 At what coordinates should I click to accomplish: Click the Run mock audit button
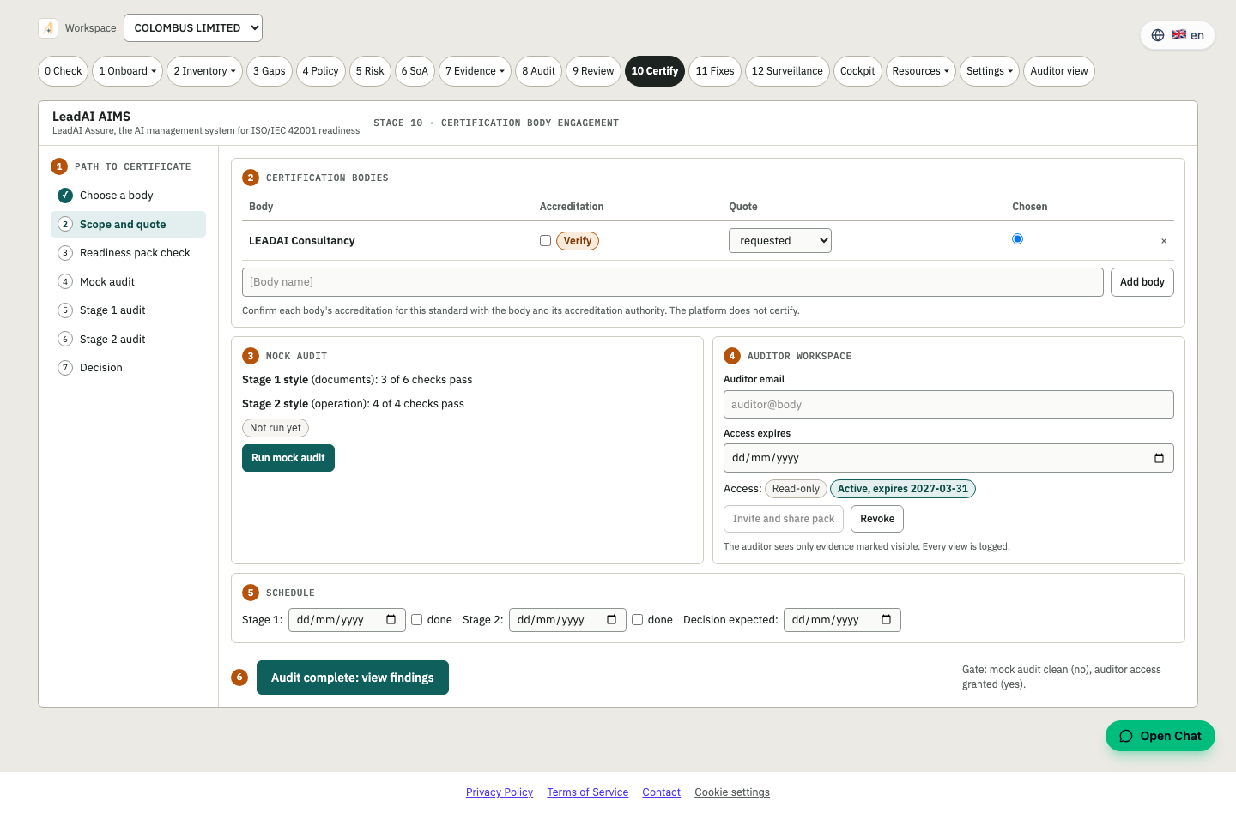[x=288, y=458]
